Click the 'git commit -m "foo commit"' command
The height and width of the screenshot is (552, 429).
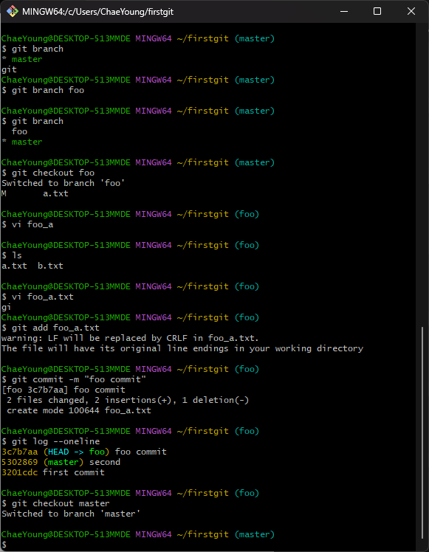pos(74,379)
